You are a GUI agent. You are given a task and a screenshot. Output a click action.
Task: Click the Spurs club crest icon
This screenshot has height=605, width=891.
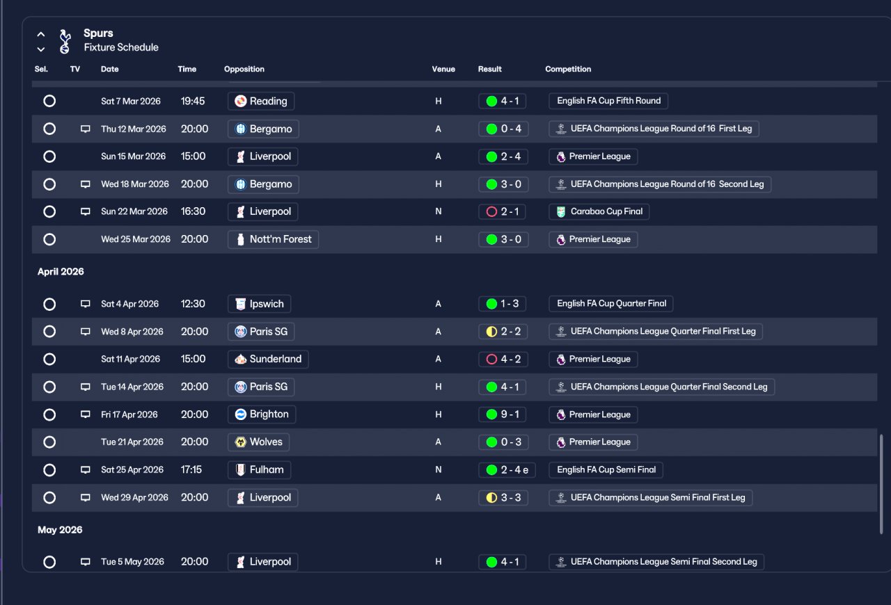pyautogui.click(x=65, y=41)
